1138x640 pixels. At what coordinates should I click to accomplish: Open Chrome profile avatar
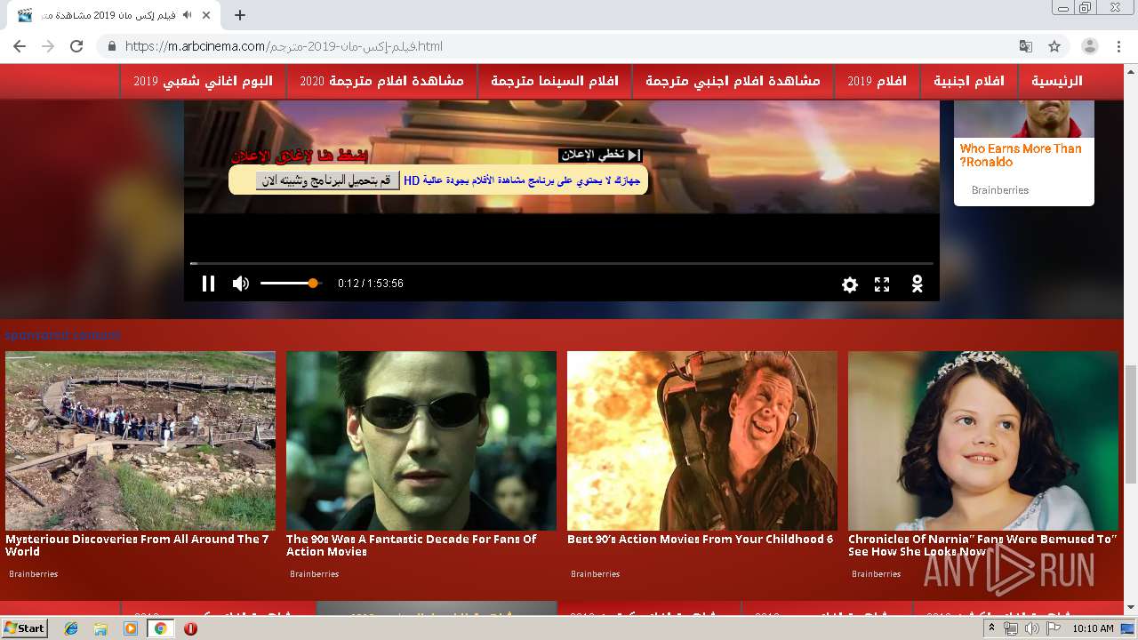pos(1090,46)
